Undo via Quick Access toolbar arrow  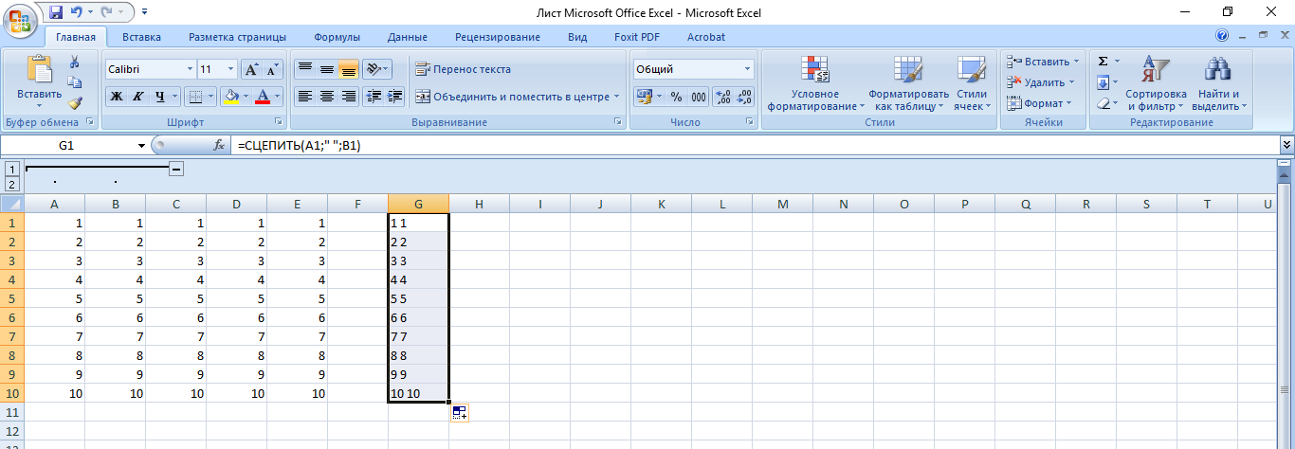[x=77, y=12]
